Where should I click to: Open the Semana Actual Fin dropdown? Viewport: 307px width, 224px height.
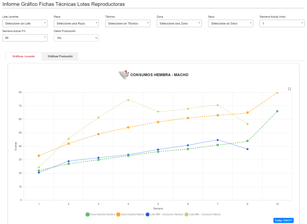coord(25,38)
